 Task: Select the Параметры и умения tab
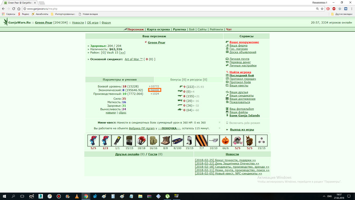(x=119, y=80)
